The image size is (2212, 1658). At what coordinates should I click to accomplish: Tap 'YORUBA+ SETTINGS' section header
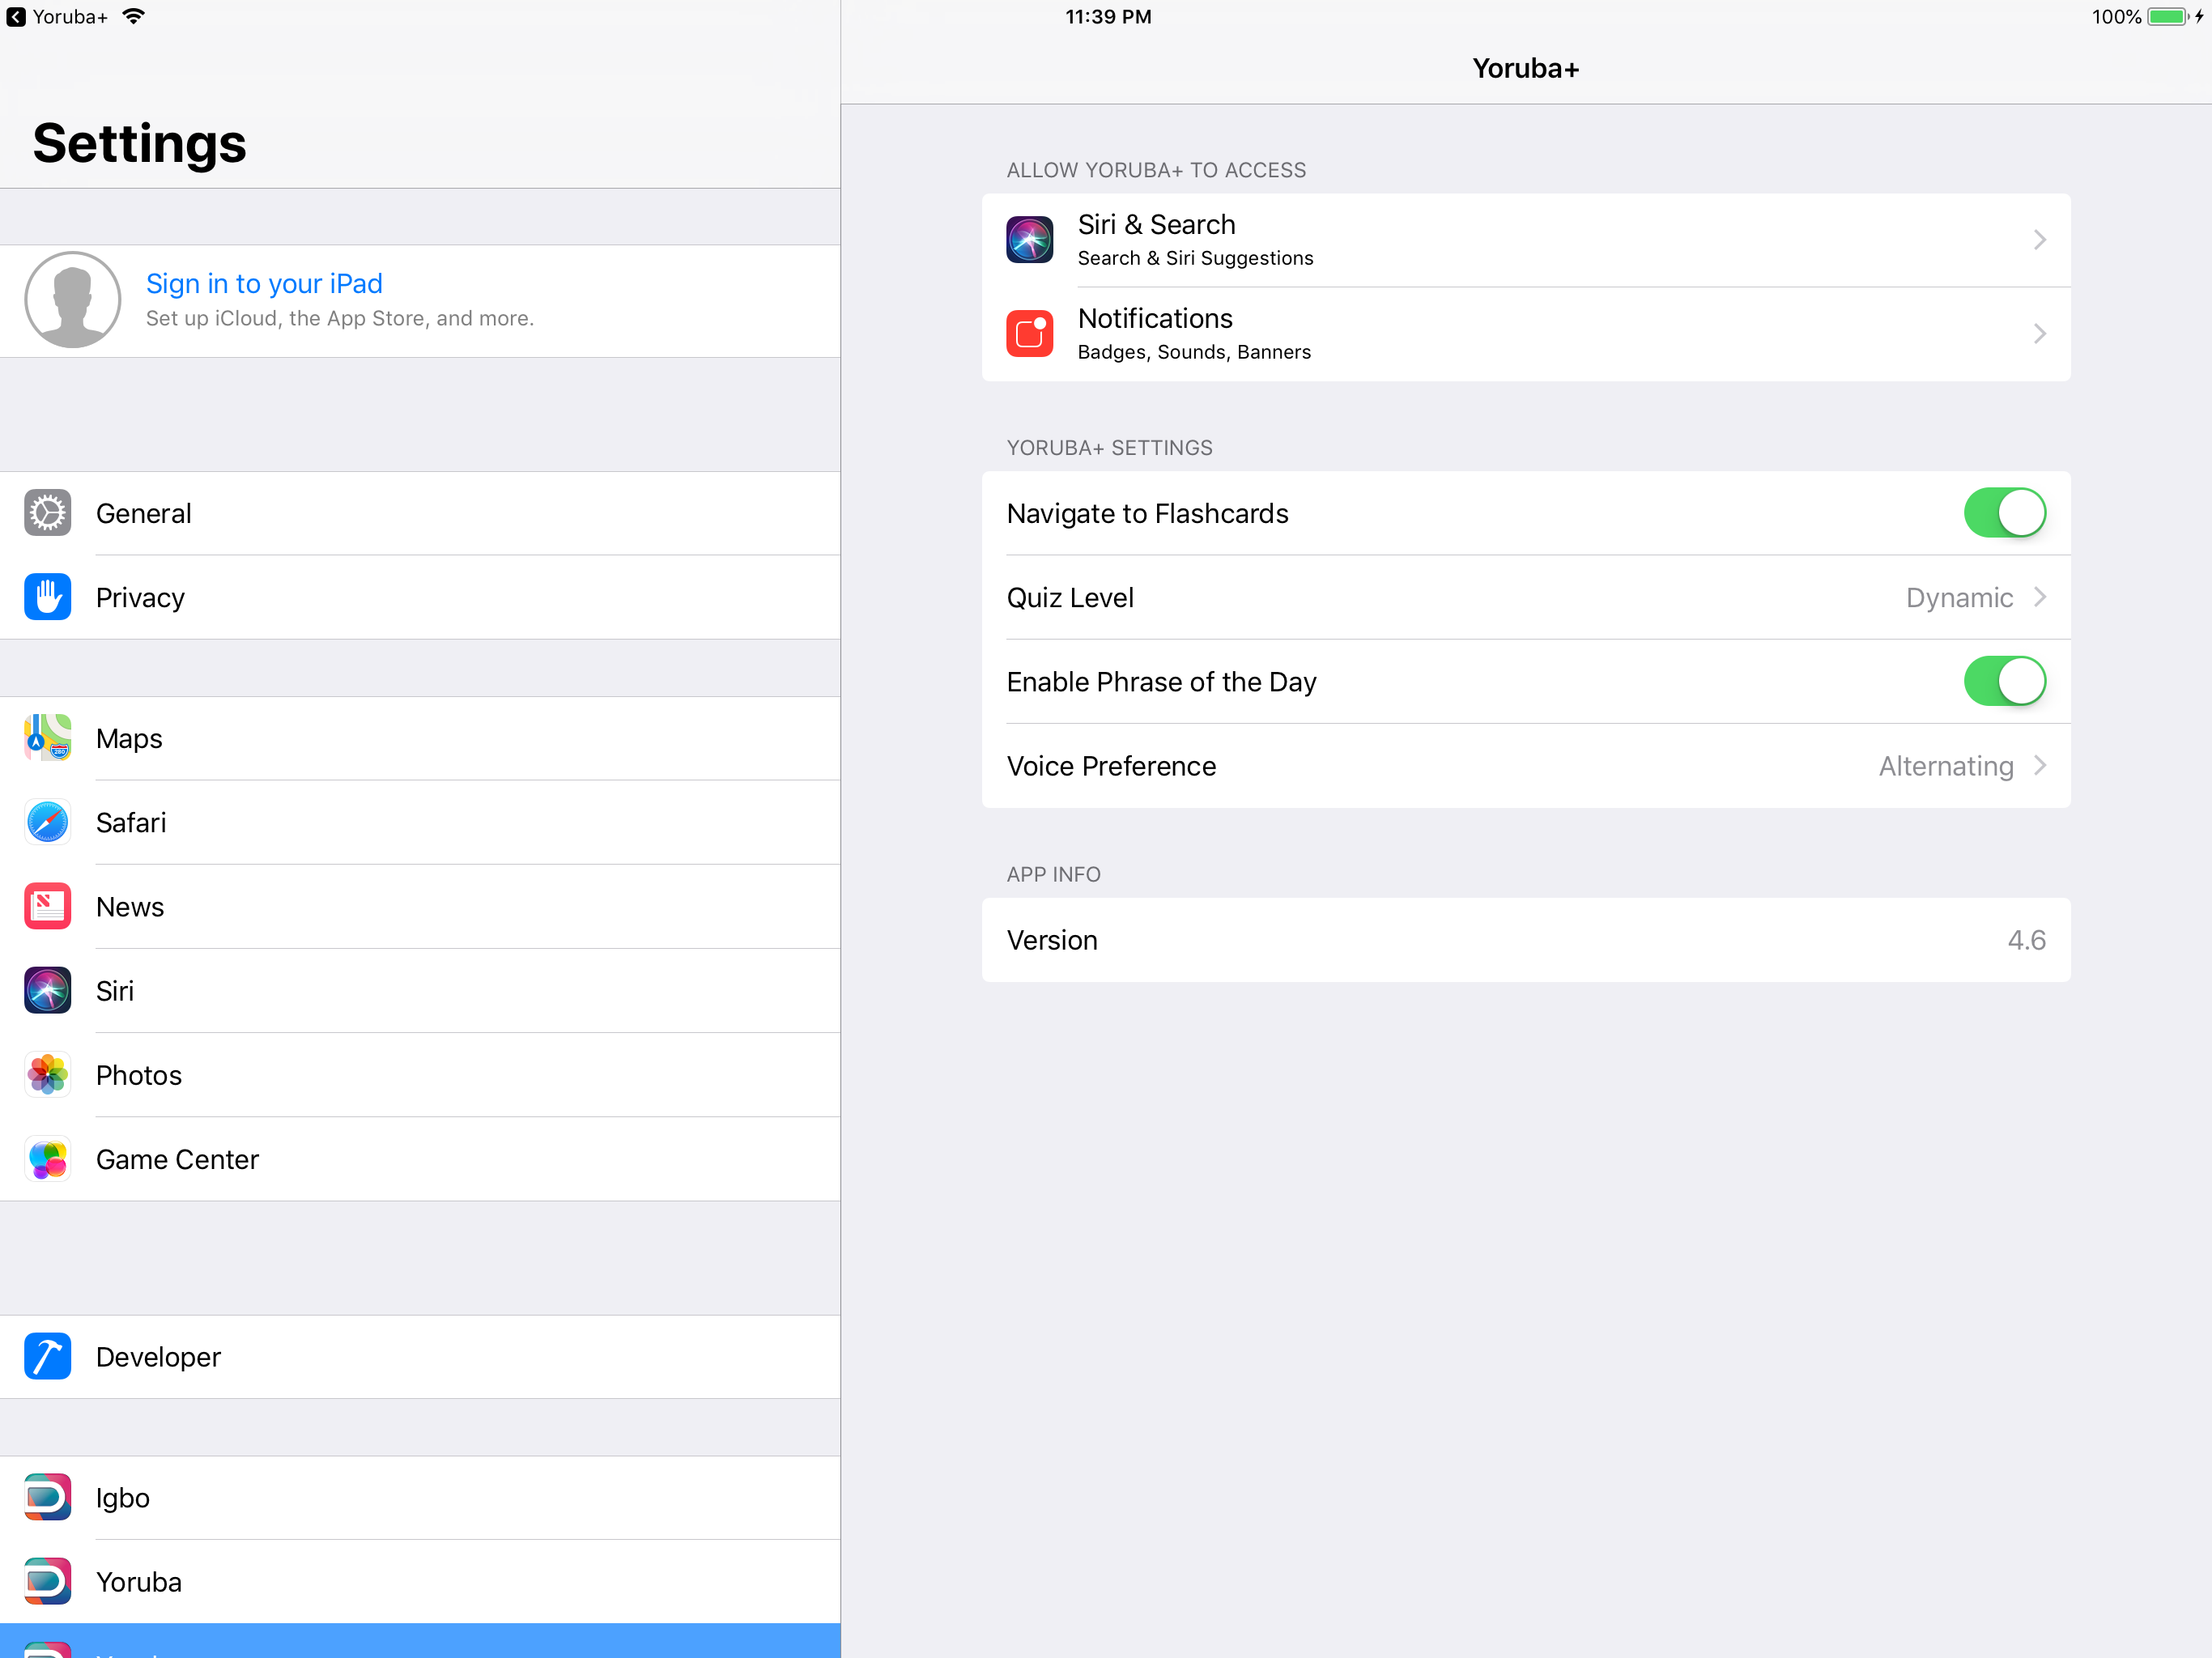coord(1109,448)
